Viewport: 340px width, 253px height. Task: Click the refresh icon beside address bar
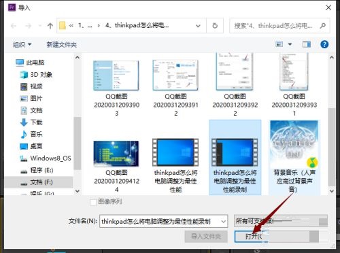pos(215,26)
